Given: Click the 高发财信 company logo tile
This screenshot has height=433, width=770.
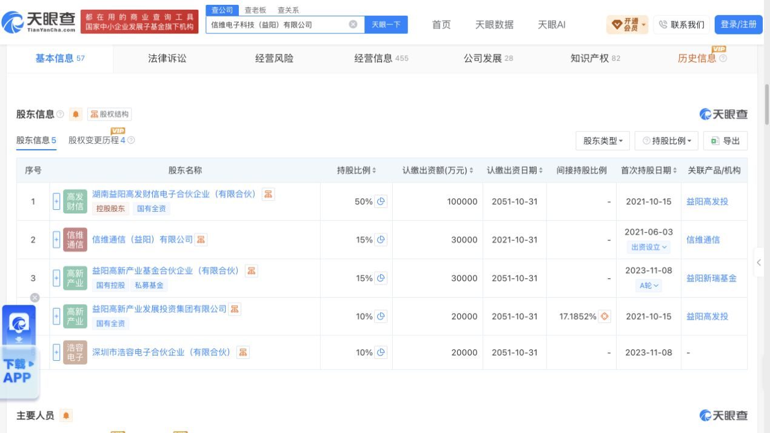Looking at the screenshot, I should point(75,201).
